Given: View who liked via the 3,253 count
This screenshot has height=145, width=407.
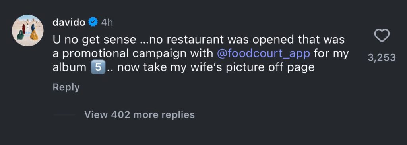Looking at the screenshot, I should tap(382, 57).
